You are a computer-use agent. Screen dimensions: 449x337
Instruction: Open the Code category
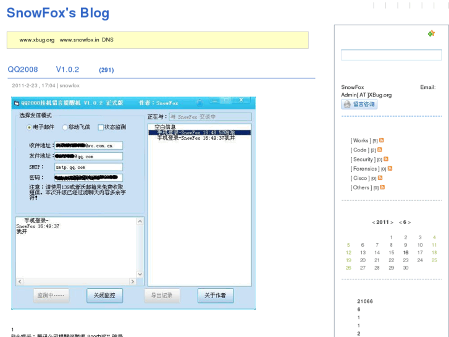click(x=359, y=150)
